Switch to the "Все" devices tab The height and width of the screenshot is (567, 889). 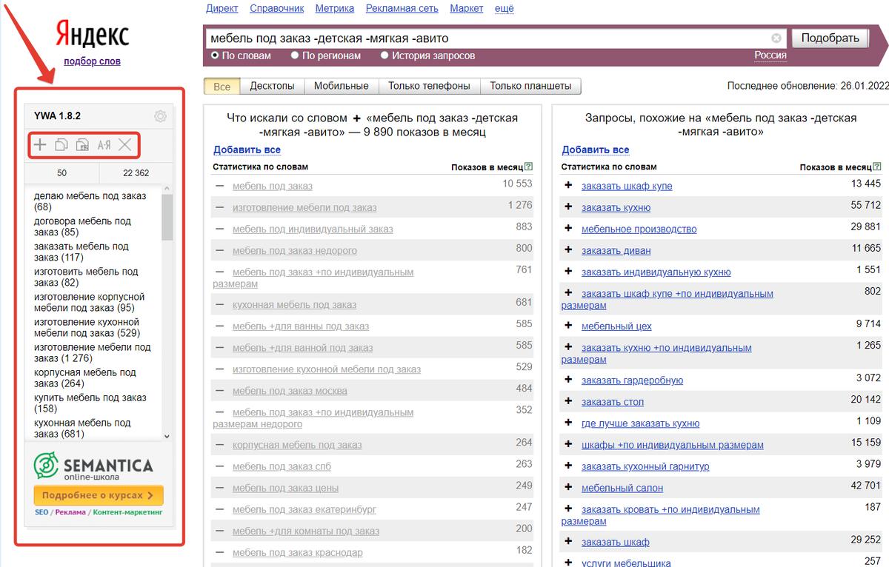(222, 87)
